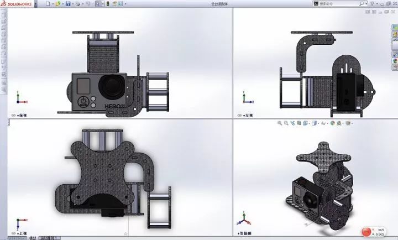This screenshot has width=398, height=240.
Task: Click View Orientation cube icon
Action: [x=305, y=123]
